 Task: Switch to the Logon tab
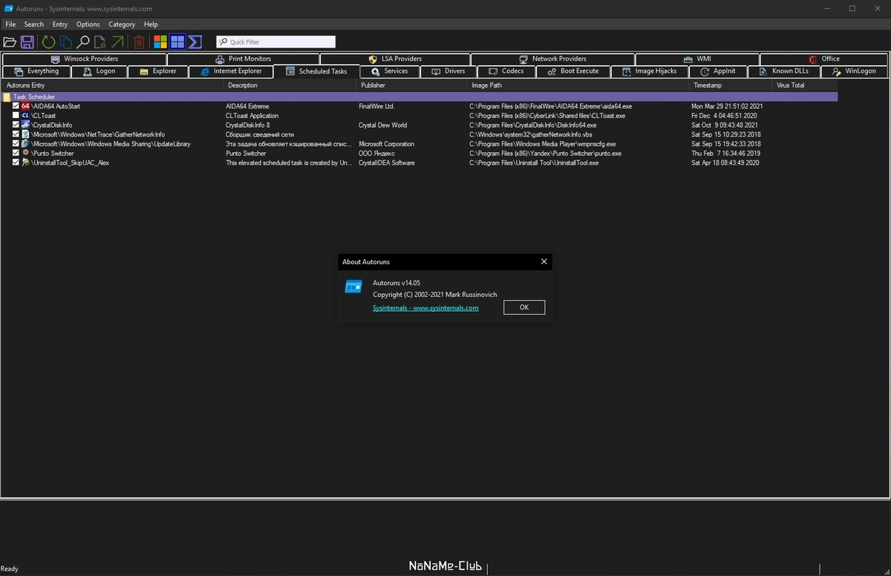[x=99, y=71]
